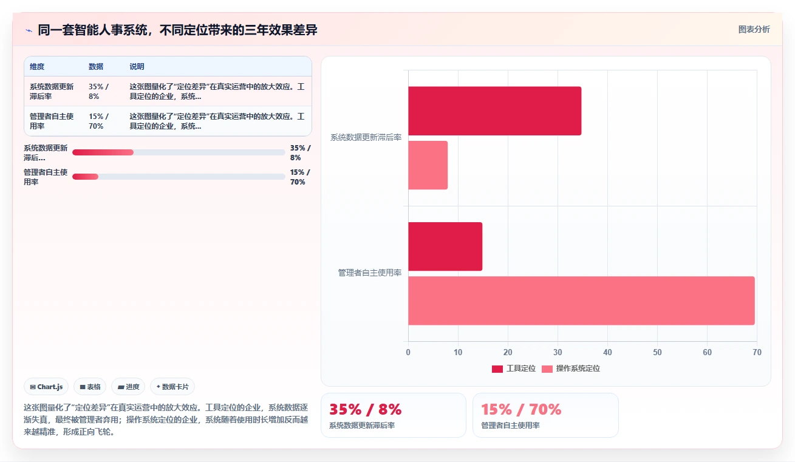795x462 pixels.
Task: Select the 管理者自主使用率 cell in the table
Action: [53, 121]
